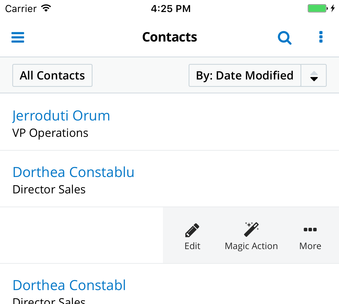This screenshot has height=304, width=339.
Task: Open the overflow menu with three vertical dots
Action: (x=321, y=37)
